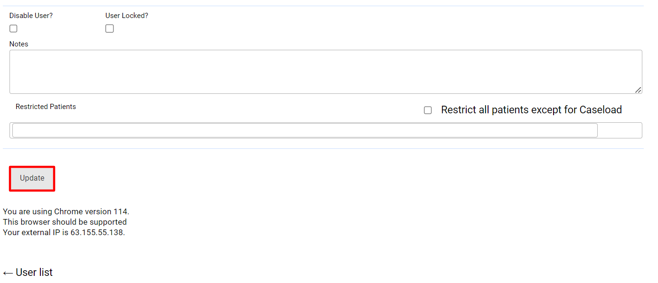Click the horizontal divider above Update
Image resolution: width=658 pixels, height=283 pixels.
coord(323,149)
